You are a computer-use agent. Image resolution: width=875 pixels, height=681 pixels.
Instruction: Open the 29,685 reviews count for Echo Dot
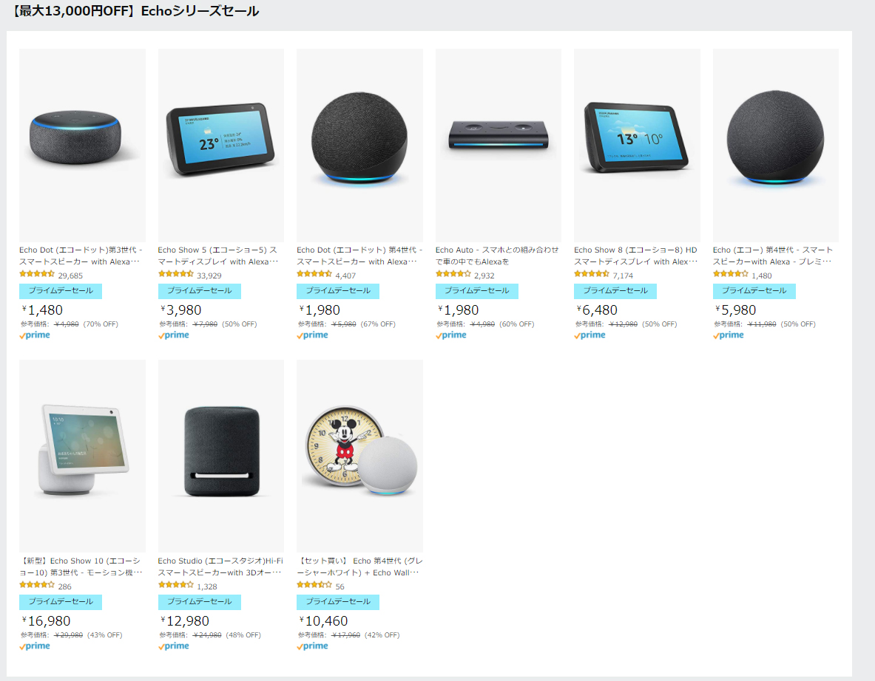(70, 276)
